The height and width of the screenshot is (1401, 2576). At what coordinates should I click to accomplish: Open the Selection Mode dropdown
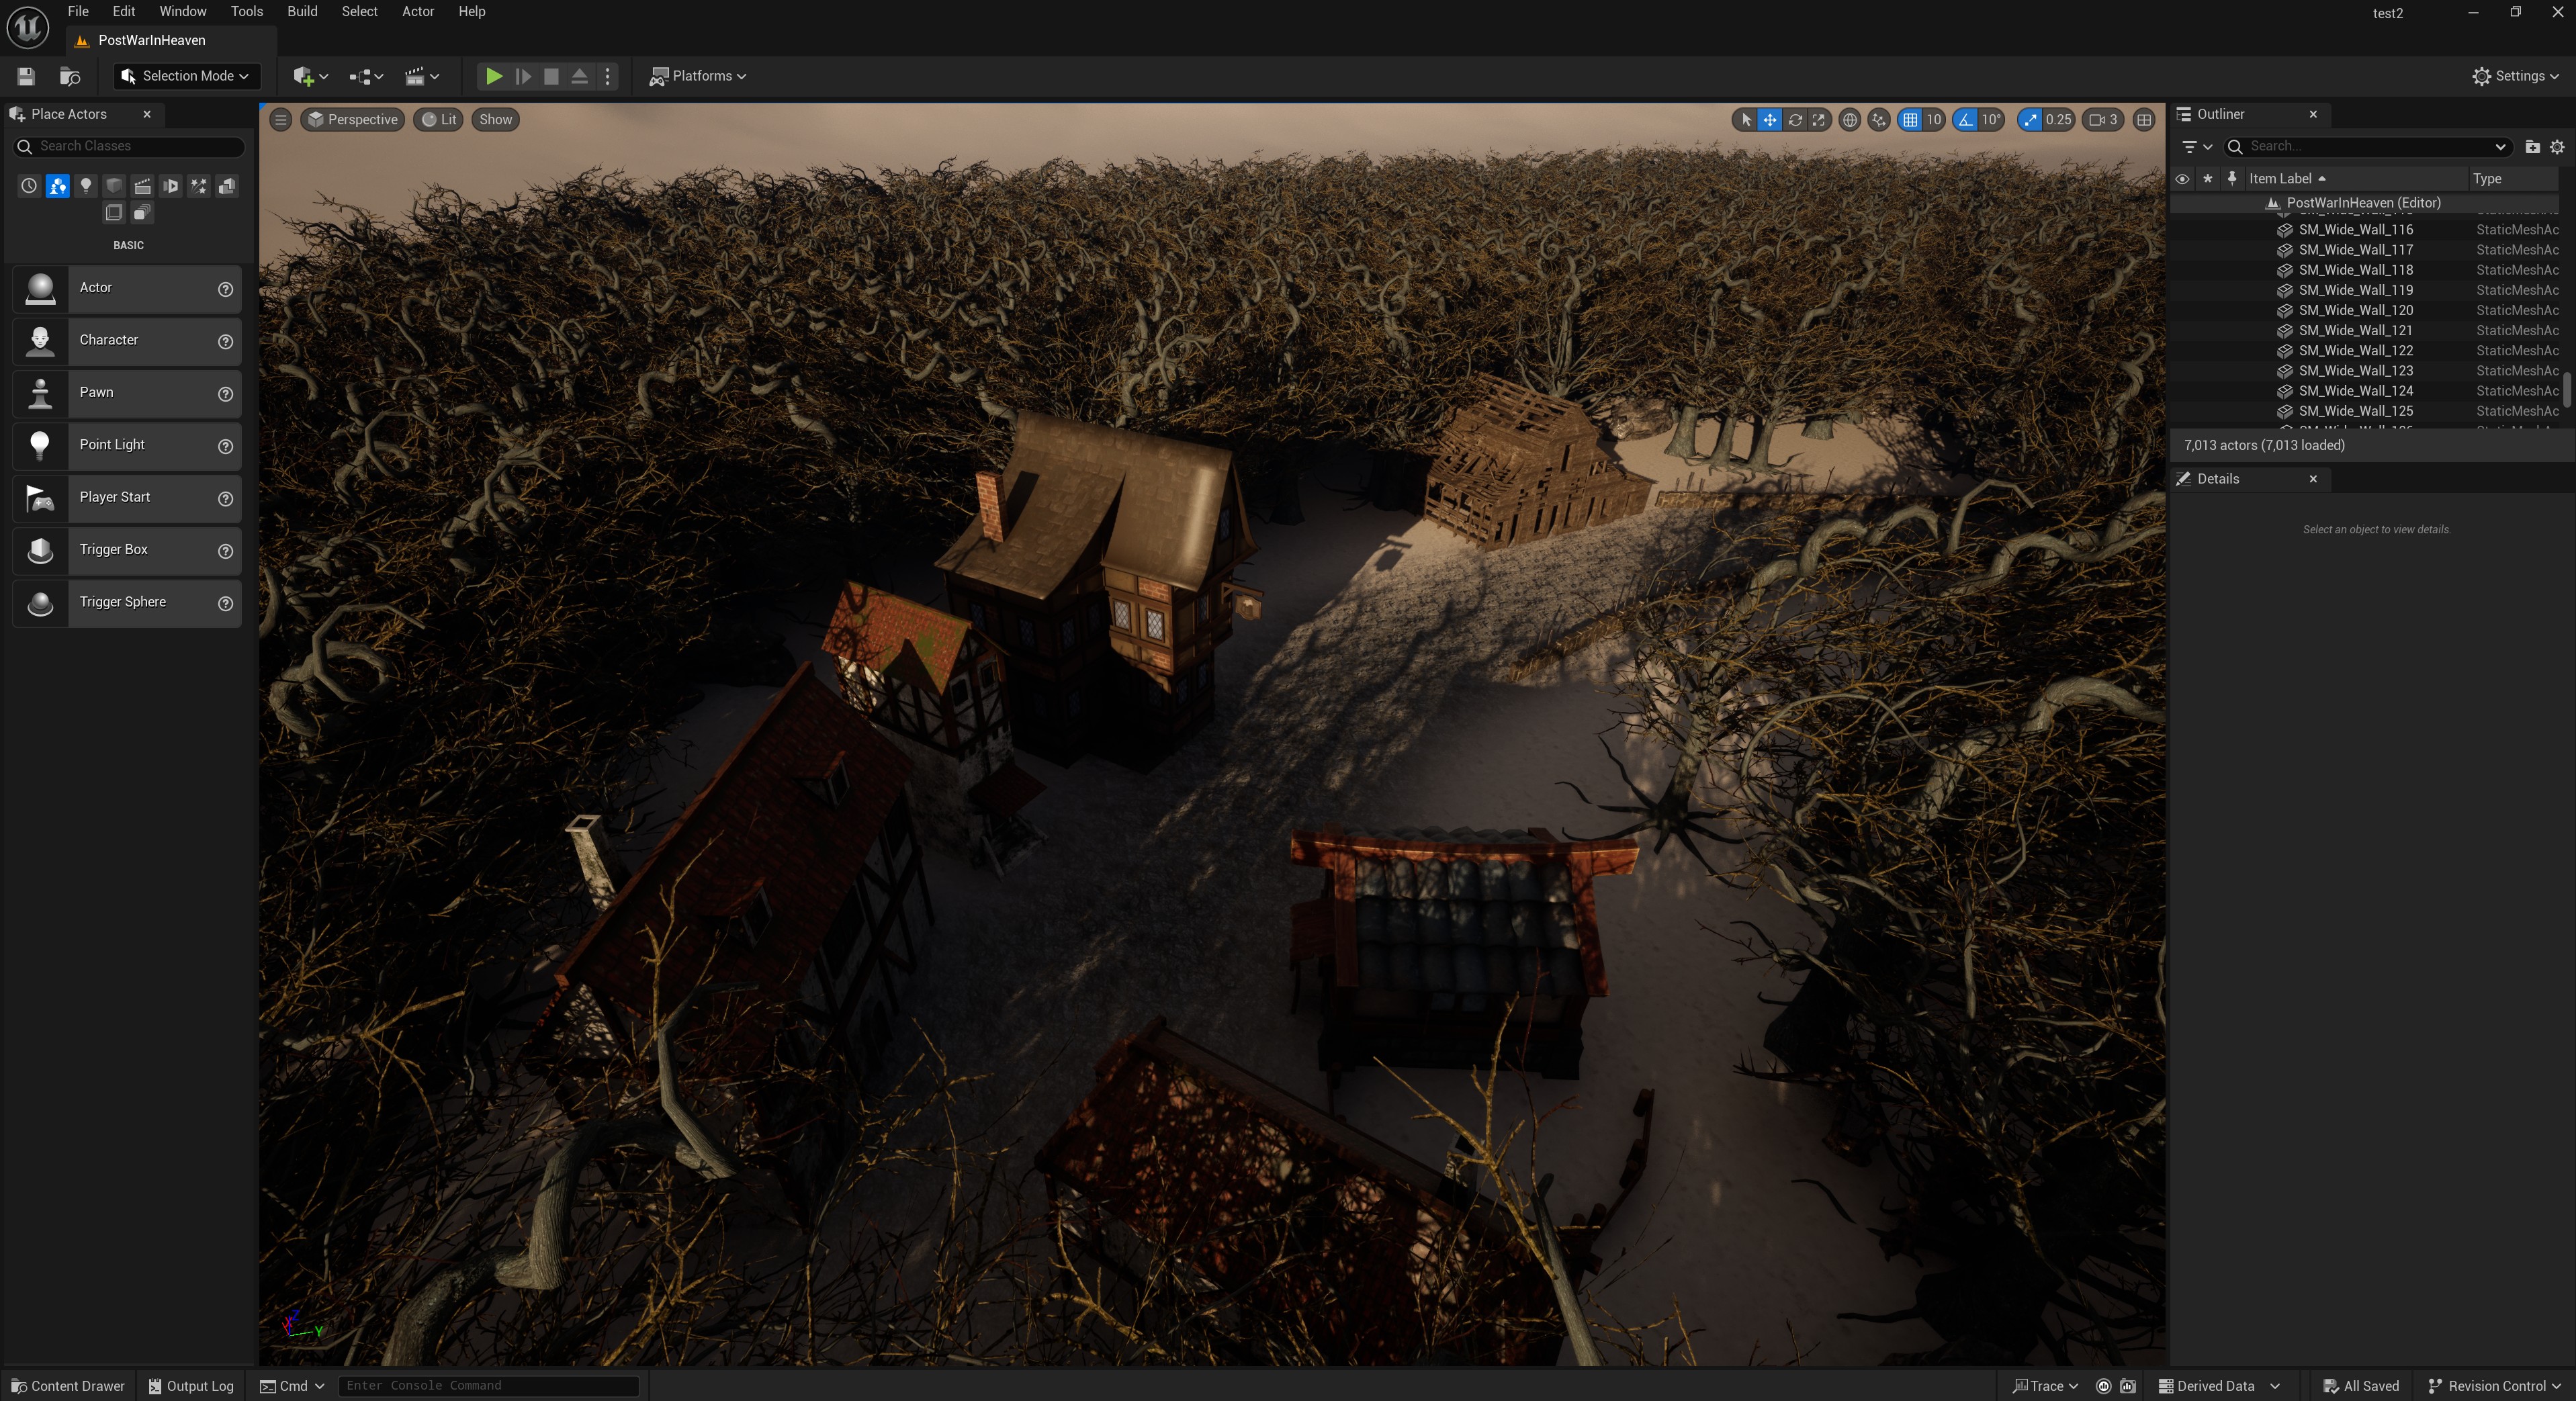coord(186,76)
